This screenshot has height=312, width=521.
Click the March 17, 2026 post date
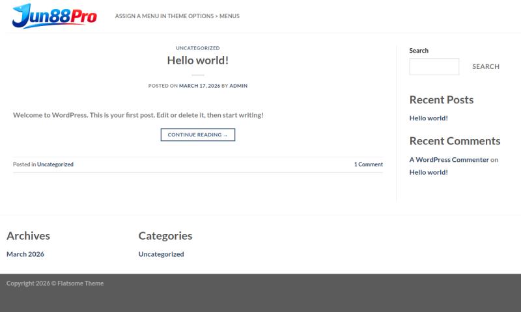pyautogui.click(x=199, y=86)
